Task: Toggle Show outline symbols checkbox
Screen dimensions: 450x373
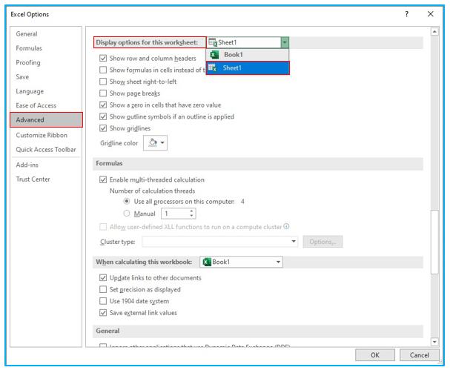Action: pos(103,116)
